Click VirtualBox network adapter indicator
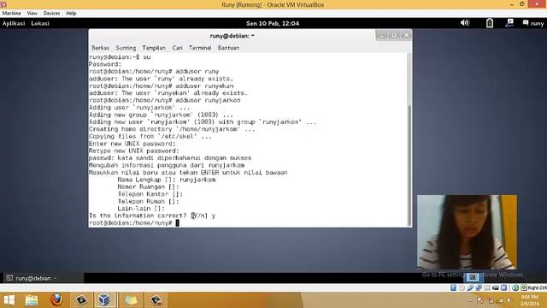The image size is (547, 308). pyautogui.click(x=479, y=287)
